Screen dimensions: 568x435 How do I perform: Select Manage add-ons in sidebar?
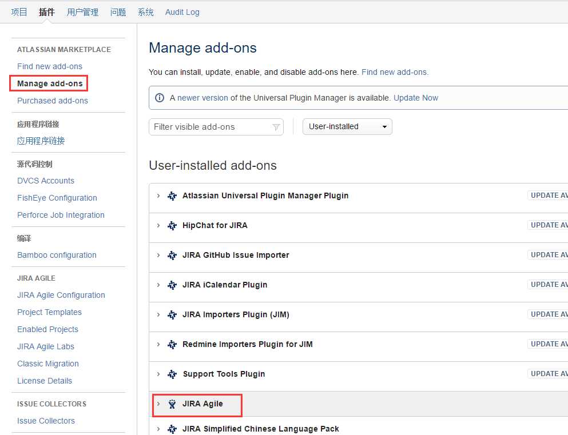(x=50, y=83)
